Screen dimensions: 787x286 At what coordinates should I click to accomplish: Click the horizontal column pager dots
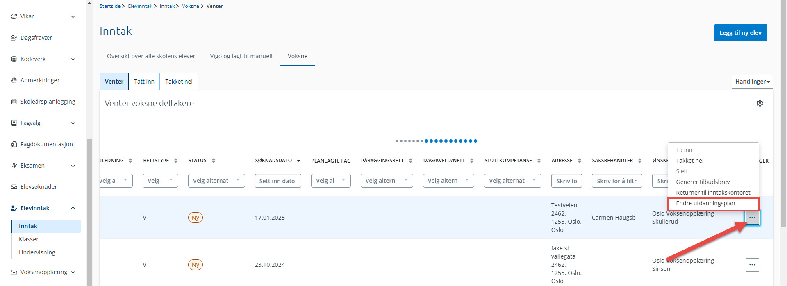(436, 141)
